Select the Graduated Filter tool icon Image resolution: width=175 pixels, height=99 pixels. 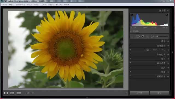tap(147, 36)
